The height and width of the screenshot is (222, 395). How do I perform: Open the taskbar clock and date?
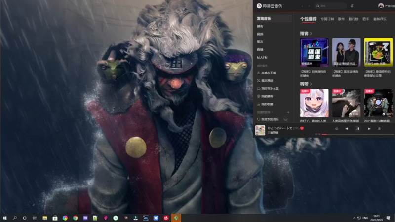pyautogui.click(x=376, y=218)
